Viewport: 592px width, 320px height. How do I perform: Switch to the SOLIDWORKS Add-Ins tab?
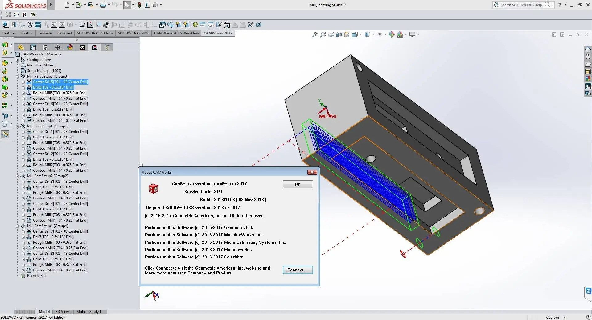[95, 33]
